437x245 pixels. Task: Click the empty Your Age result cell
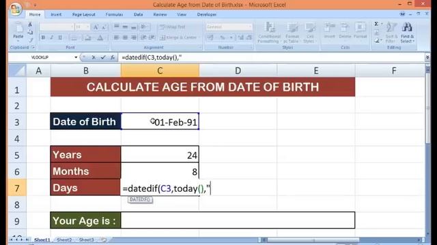pos(238,220)
